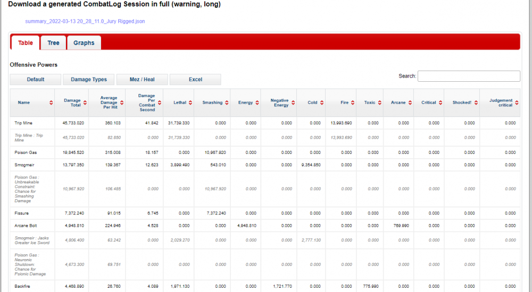Select the Table tab
This screenshot has width=532, height=292.
pos(25,43)
